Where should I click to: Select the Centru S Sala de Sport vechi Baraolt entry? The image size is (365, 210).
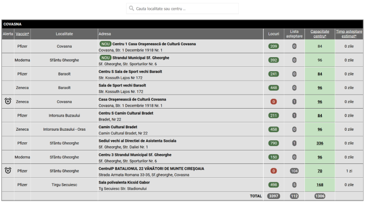pos(130,72)
